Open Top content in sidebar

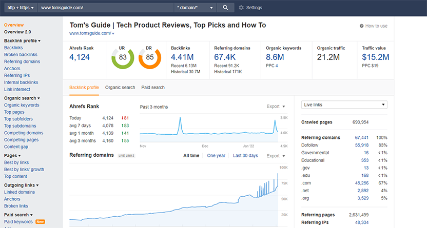(x=15, y=176)
